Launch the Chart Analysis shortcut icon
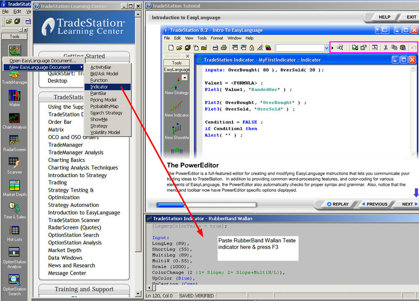The image size is (419, 301). (x=14, y=118)
